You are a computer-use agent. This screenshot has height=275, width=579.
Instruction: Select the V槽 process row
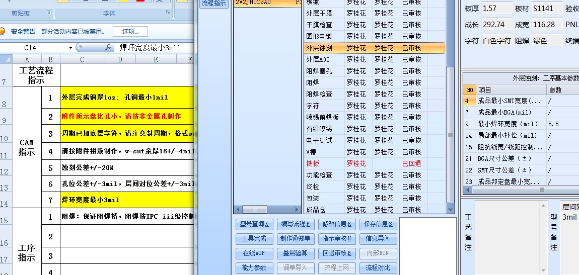pos(375,152)
